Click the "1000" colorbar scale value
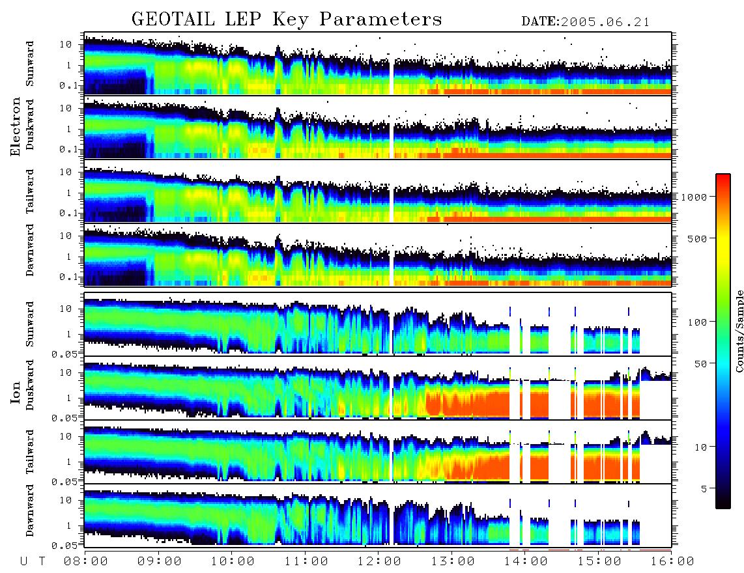744x573 pixels. pyautogui.click(x=694, y=197)
